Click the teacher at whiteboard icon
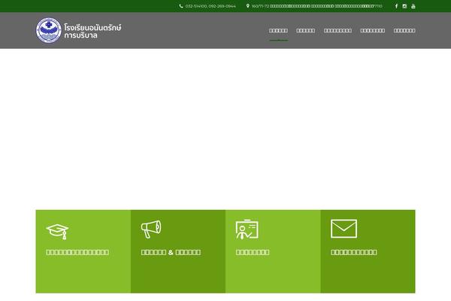The height and width of the screenshot is (301, 451). (247, 230)
